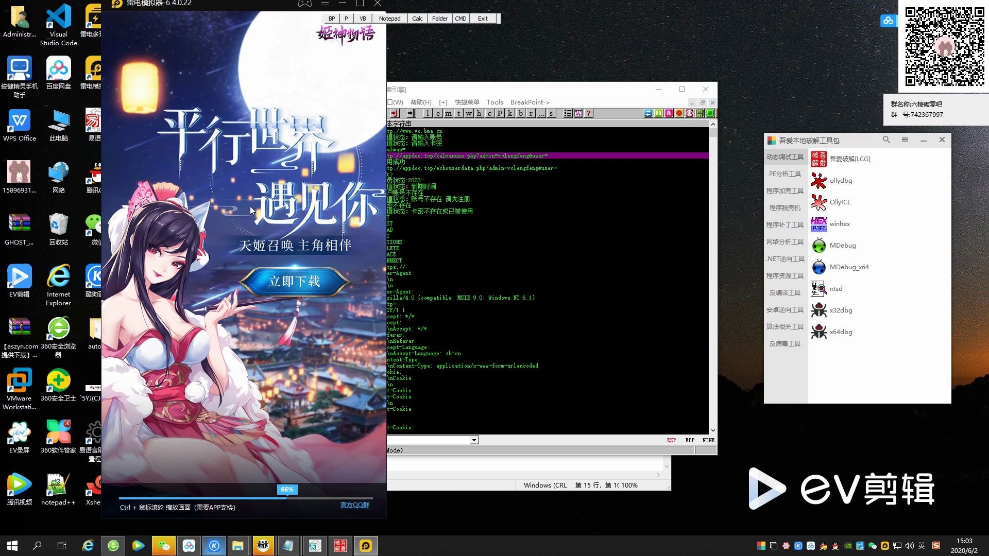
Task: Open the BreakPoint-> menu in debugger
Action: pyautogui.click(x=530, y=102)
